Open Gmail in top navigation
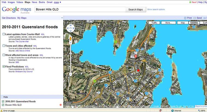207x112 pixels. tap(50, 2)
